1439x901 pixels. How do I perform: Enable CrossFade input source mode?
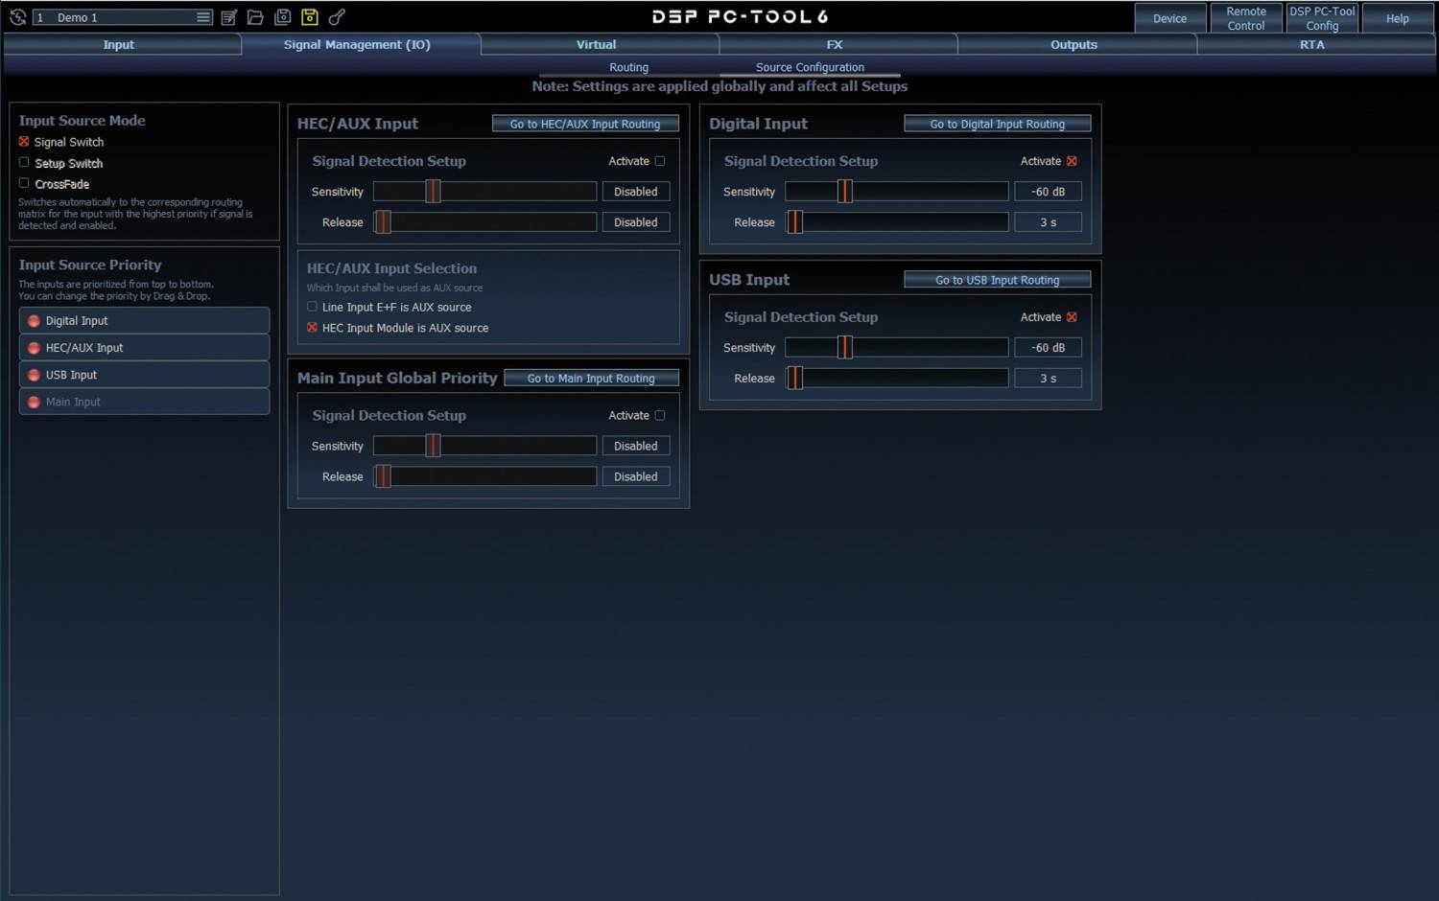[24, 183]
